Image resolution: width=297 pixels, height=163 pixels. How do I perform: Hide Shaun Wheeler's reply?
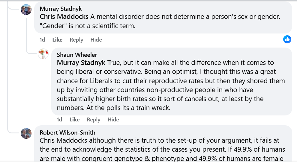[113, 120]
